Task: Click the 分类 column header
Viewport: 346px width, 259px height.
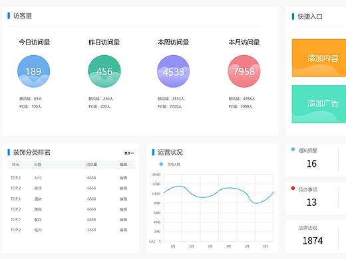Action: pyautogui.click(x=38, y=165)
